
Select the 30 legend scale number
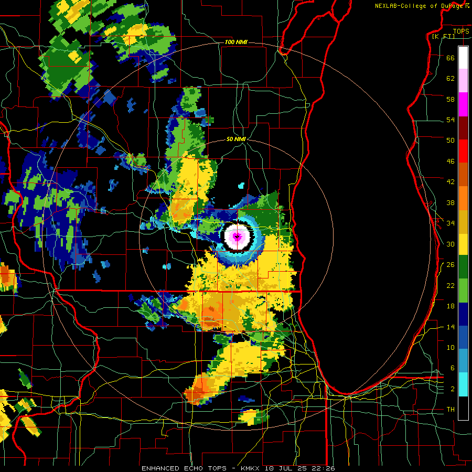click(x=450, y=244)
